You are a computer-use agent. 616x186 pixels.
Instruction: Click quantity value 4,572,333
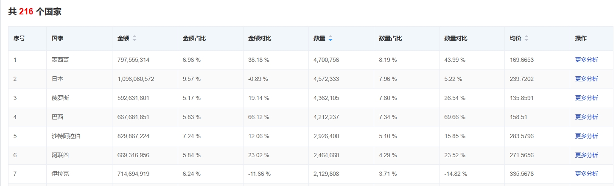(x=326, y=79)
